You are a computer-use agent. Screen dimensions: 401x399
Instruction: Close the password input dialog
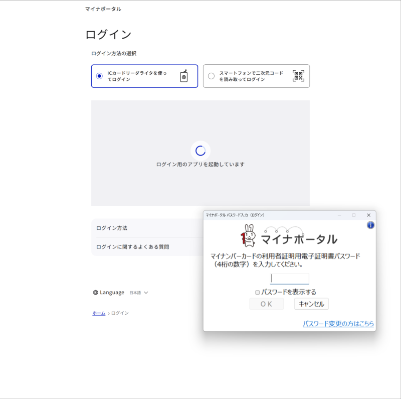pos(368,215)
